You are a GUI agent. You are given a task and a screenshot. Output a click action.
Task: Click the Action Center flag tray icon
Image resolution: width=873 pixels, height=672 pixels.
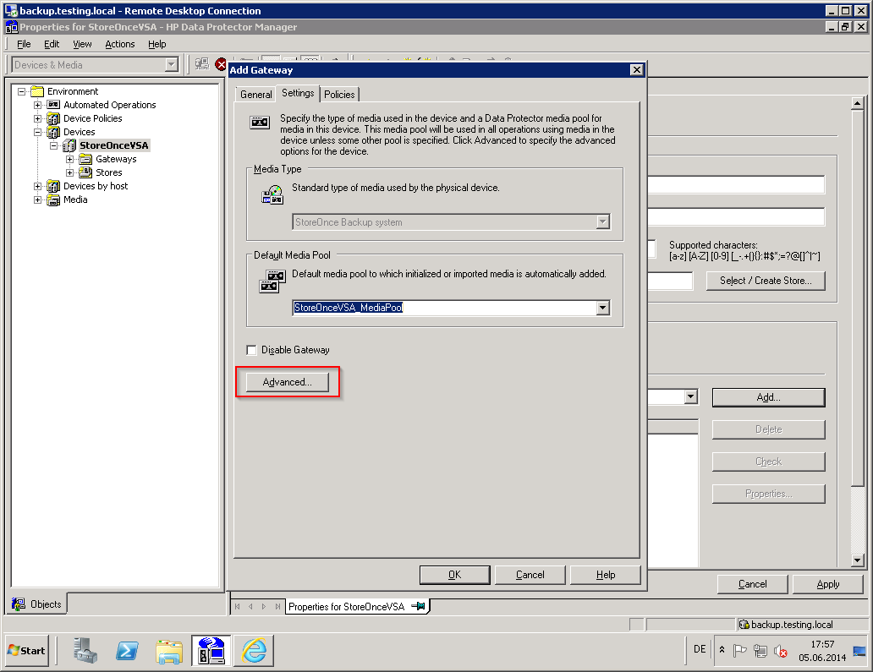click(x=740, y=650)
